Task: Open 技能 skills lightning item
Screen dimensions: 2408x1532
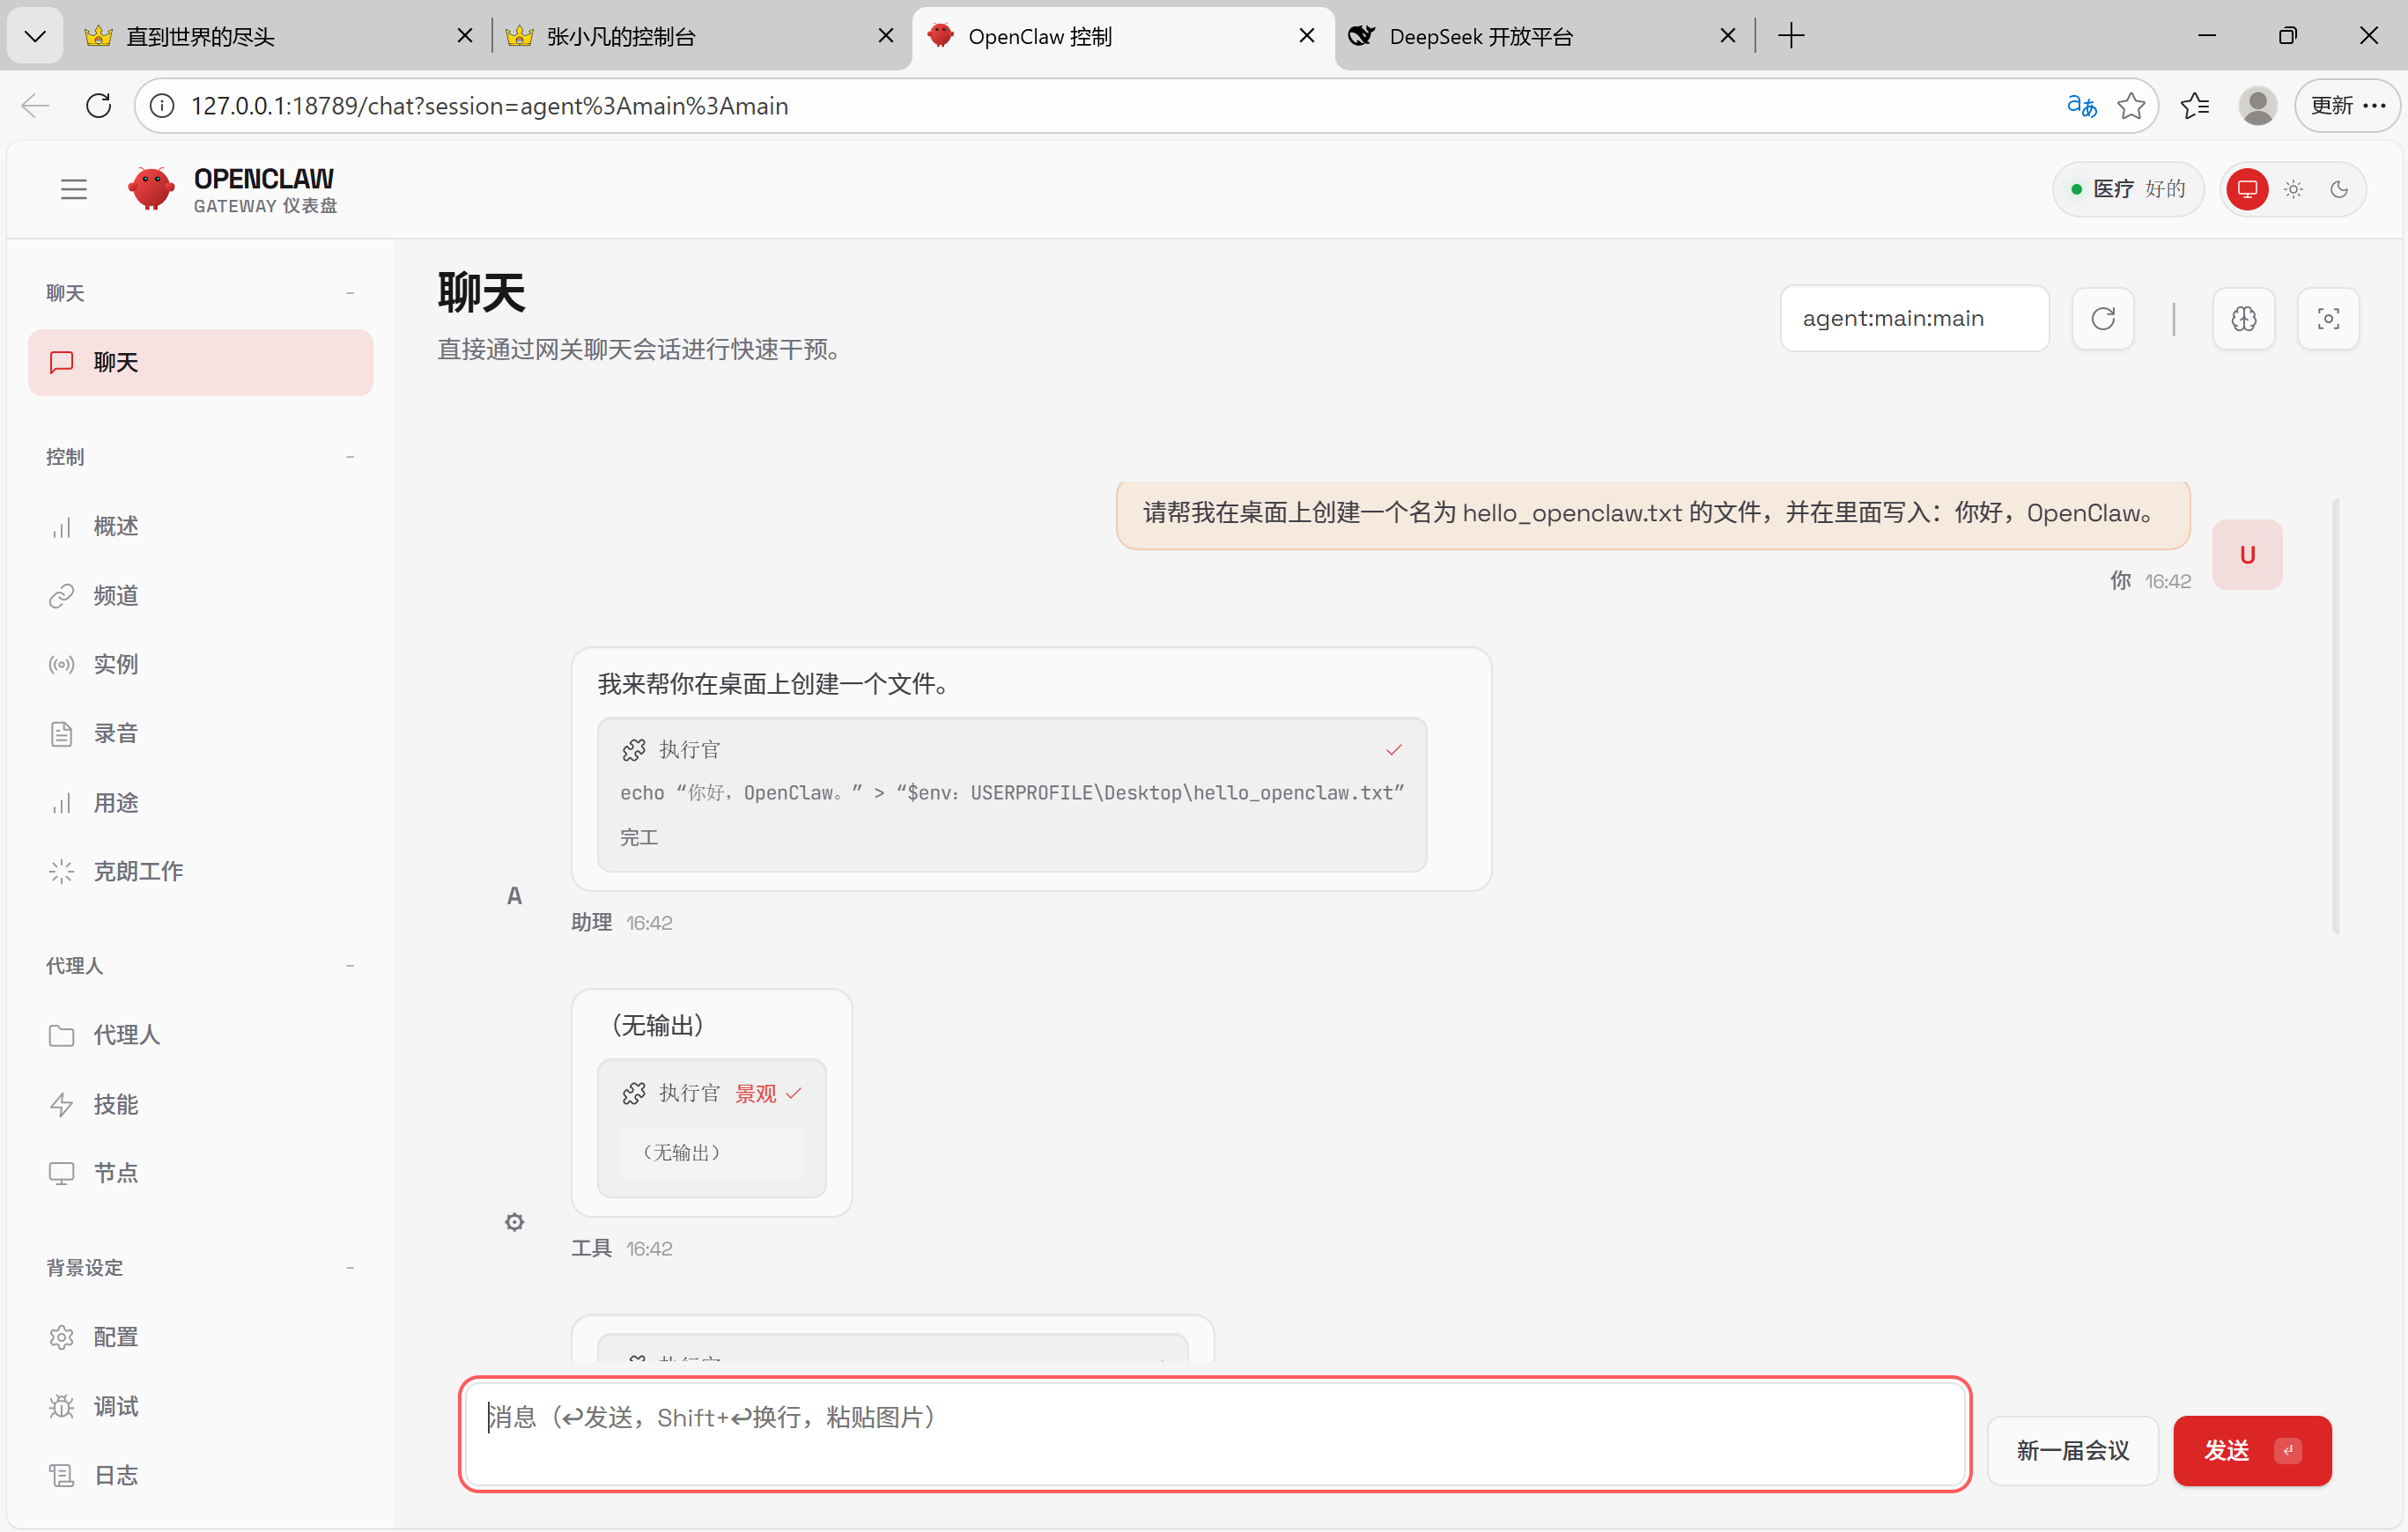Action: click(x=116, y=1104)
